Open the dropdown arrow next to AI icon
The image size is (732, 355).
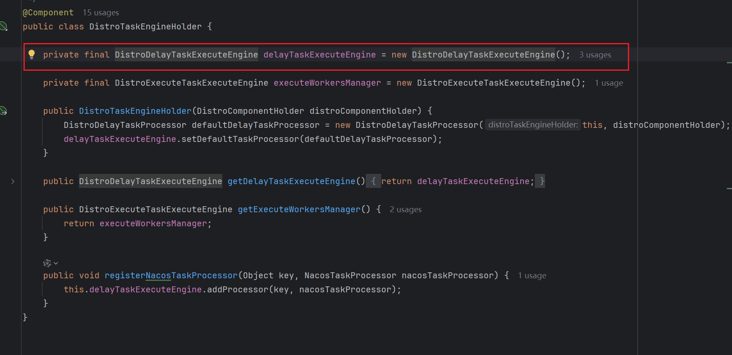[56, 263]
